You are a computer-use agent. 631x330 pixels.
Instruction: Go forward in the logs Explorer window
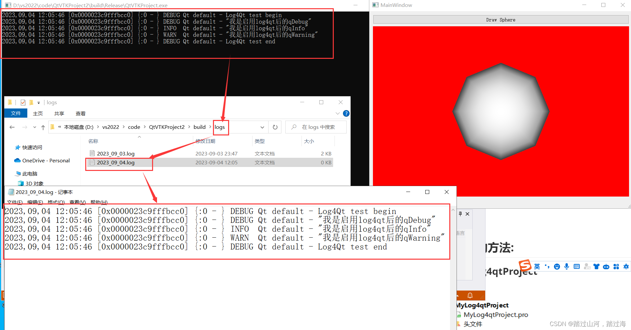(25, 127)
